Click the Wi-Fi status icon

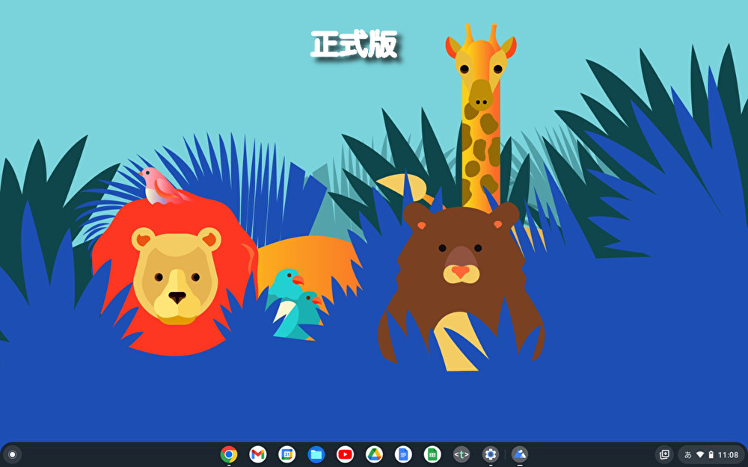(x=700, y=454)
